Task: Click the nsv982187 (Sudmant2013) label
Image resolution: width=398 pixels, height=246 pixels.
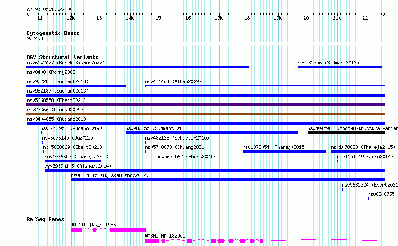Action: pos(58,91)
